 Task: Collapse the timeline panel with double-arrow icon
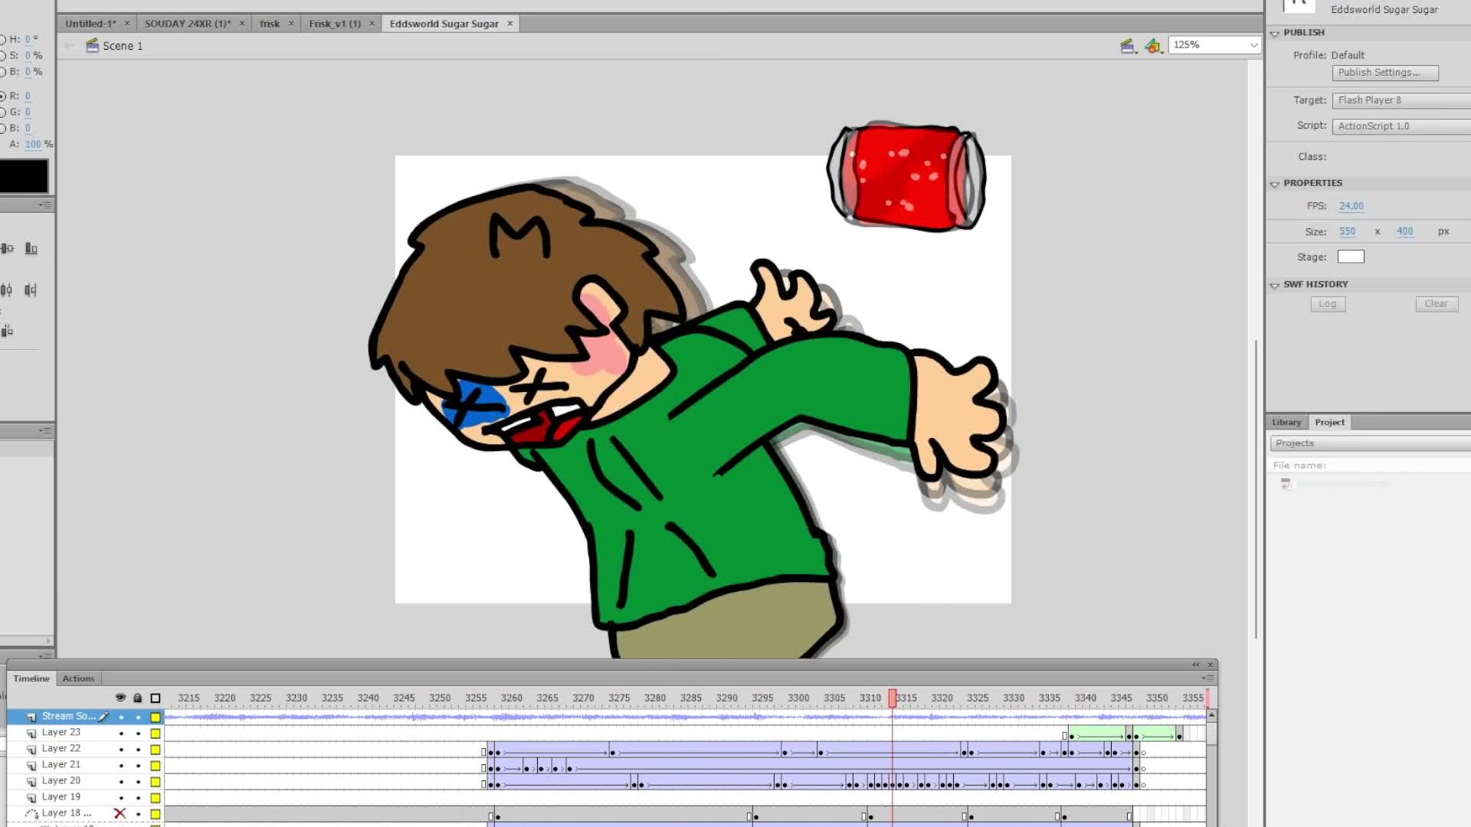(x=1196, y=665)
